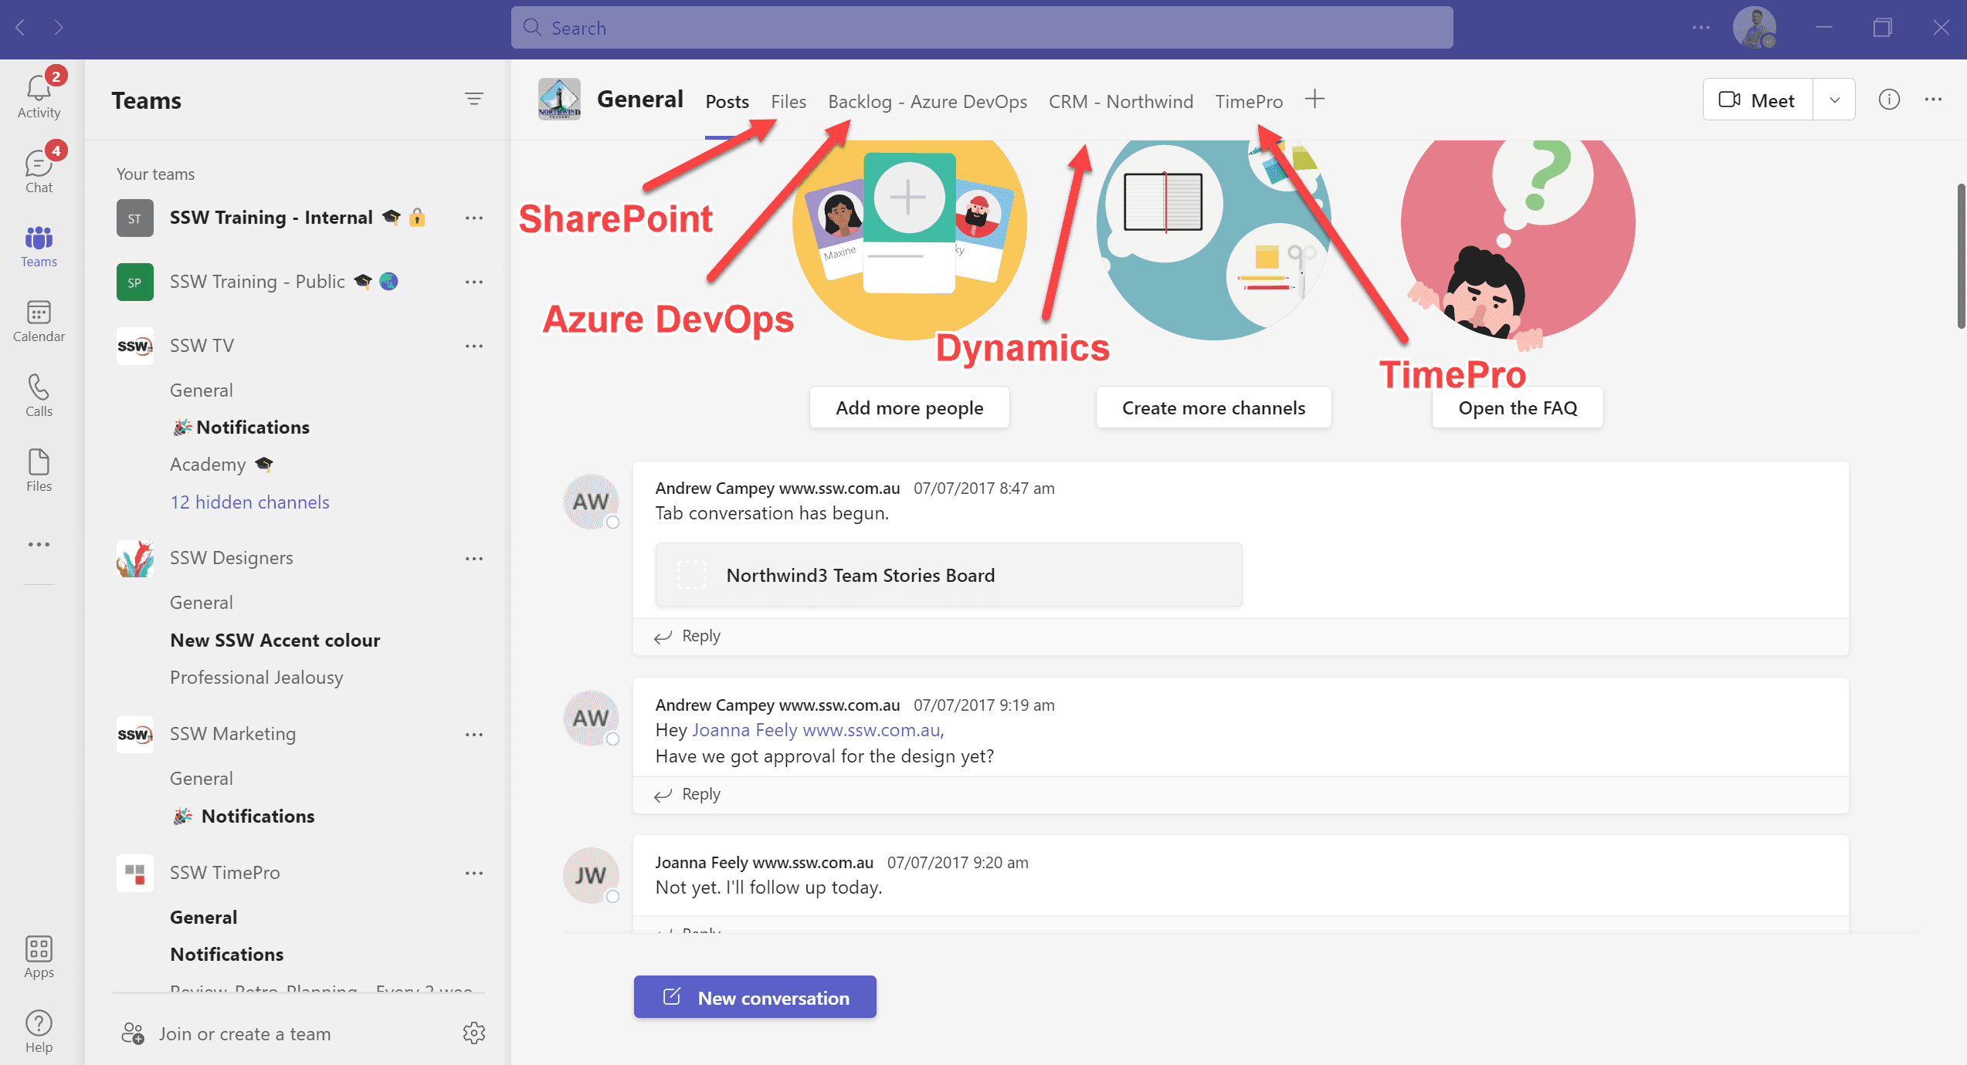Click the Add more people button
Image resolution: width=1967 pixels, height=1065 pixels.
[x=909, y=407]
